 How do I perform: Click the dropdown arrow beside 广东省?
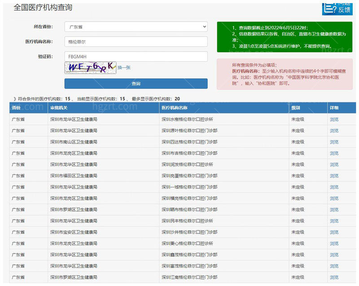click(x=203, y=26)
